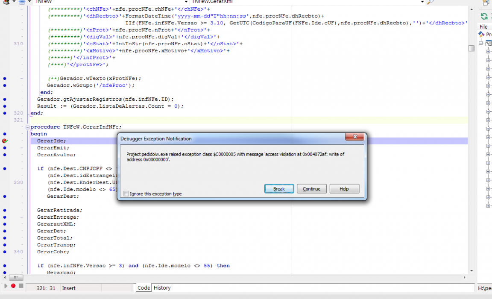Click the line number 340 in gutter
The width and height of the screenshot is (492, 299).
[x=18, y=252]
